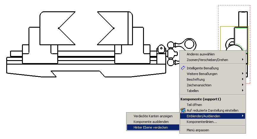Image resolution: width=257 pixels, height=139 pixels.
Task: Click the reduzierte Darstellung feather icon
Action: point(183,110)
